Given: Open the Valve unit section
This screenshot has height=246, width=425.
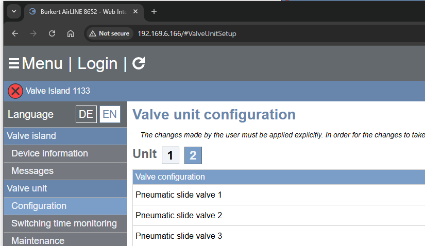Looking at the screenshot, I should coord(65,188).
